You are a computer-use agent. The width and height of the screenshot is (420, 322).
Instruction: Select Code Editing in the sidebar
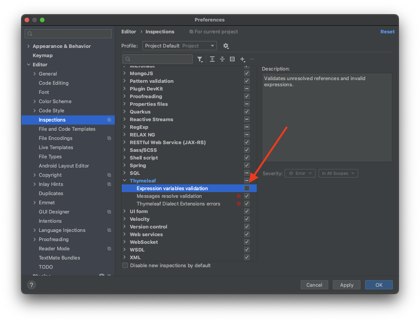[54, 83]
